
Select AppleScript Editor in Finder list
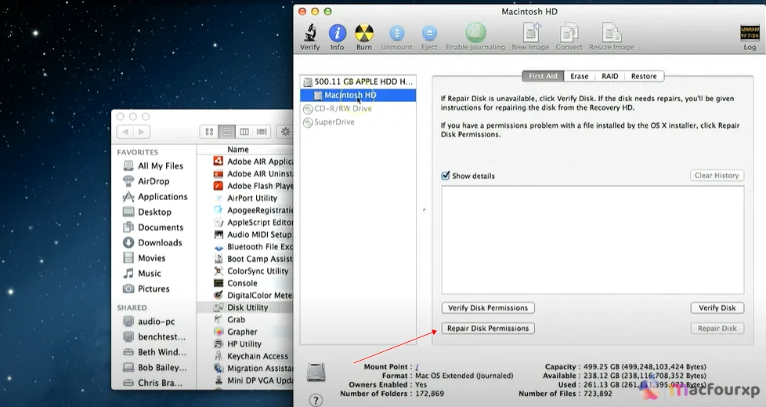tap(245, 222)
